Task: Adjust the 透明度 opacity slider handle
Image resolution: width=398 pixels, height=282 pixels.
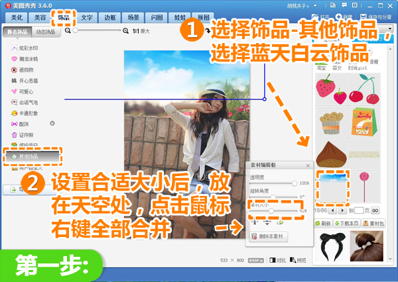Action: pyautogui.click(x=295, y=183)
